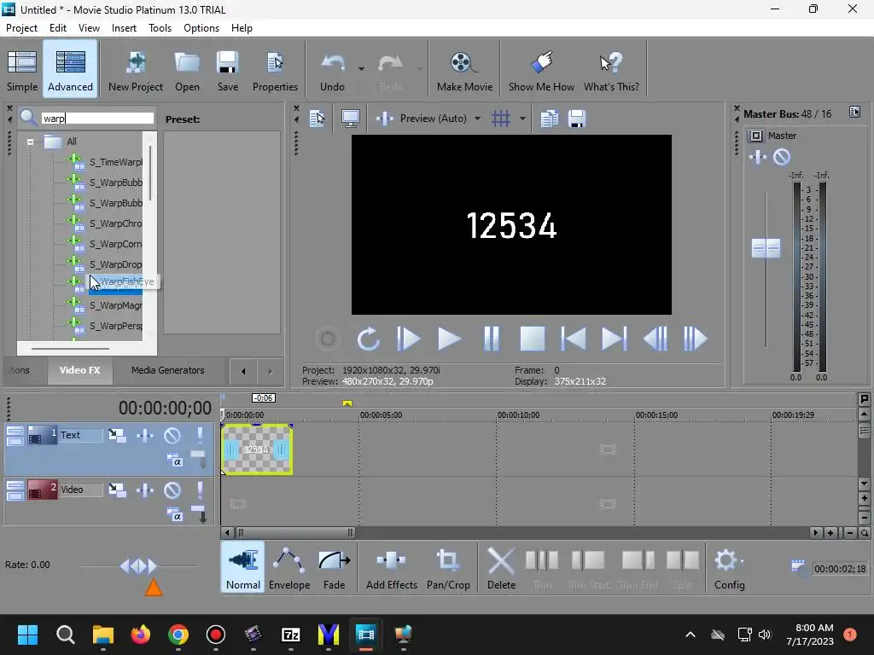
Task: Go to the end of the project
Action: point(615,339)
